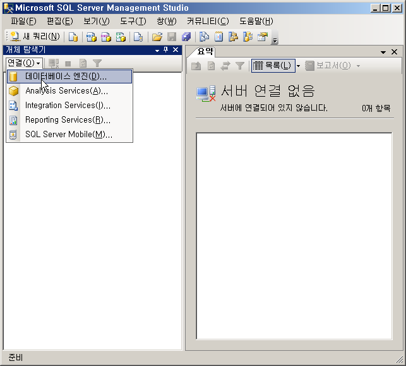Screen dimensions: 406x366
Task: Close the 요약 summary tab
Action: coord(394,52)
